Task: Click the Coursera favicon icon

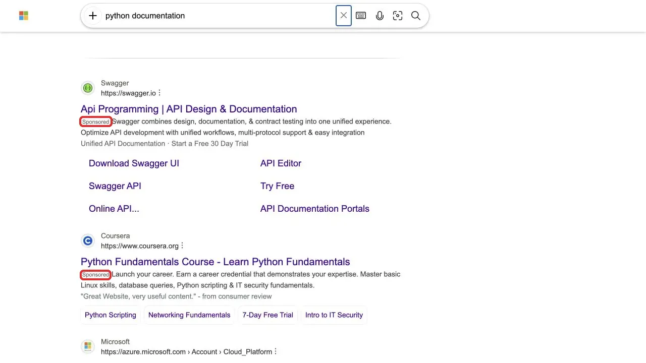Action: pyautogui.click(x=88, y=241)
